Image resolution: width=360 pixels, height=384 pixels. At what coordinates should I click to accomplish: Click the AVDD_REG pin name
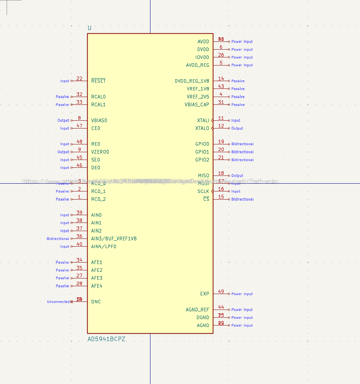tap(197, 65)
